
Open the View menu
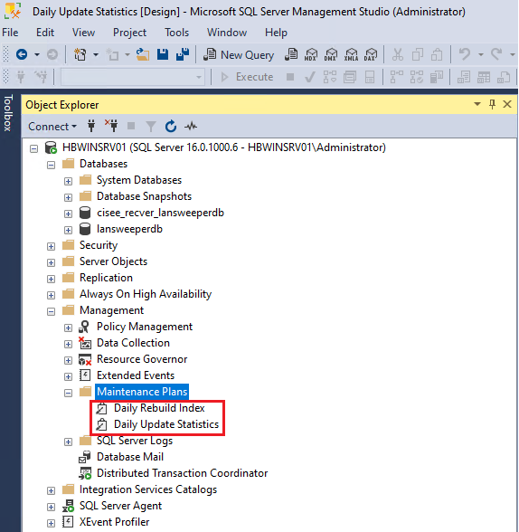(x=83, y=33)
